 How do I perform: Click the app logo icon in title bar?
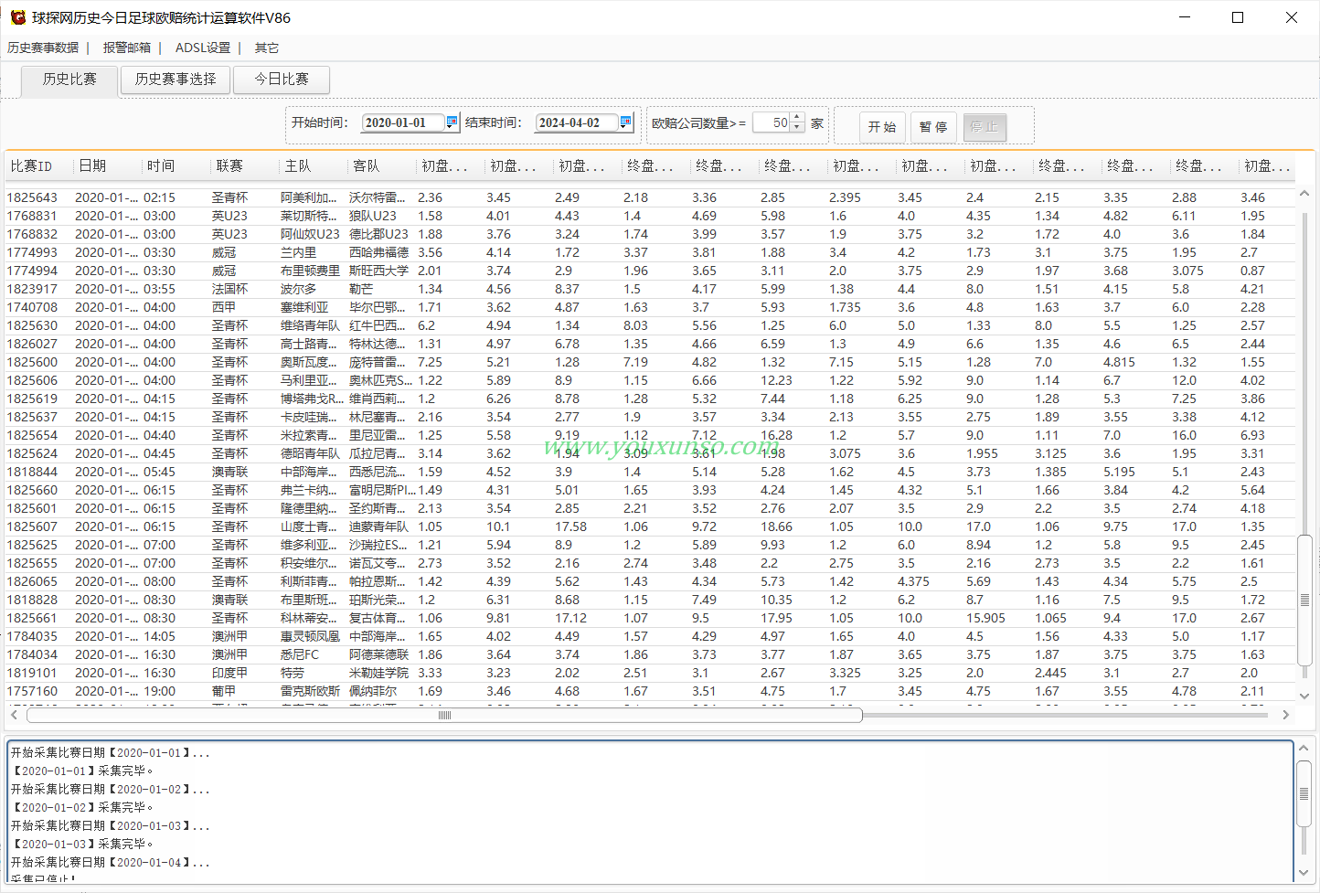[17, 17]
